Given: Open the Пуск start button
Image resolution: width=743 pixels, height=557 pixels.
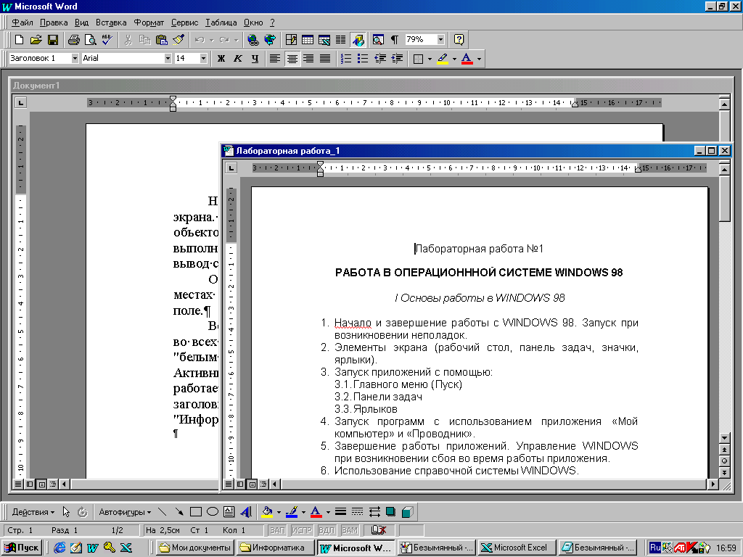Looking at the screenshot, I should (x=22, y=548).
